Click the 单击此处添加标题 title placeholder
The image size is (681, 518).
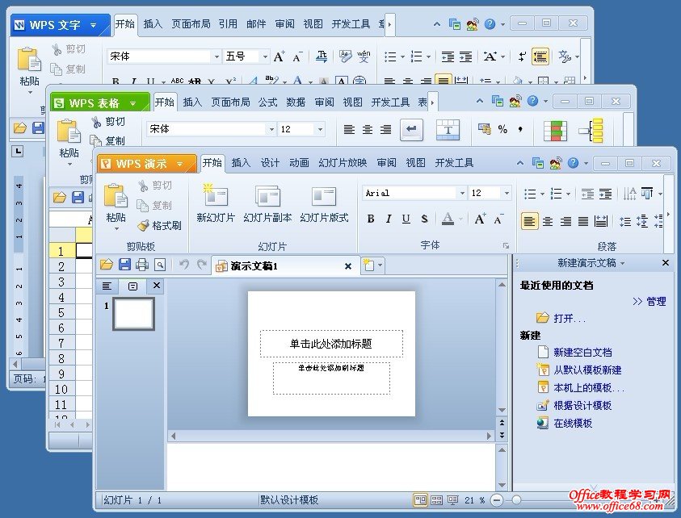pos(331,344)
